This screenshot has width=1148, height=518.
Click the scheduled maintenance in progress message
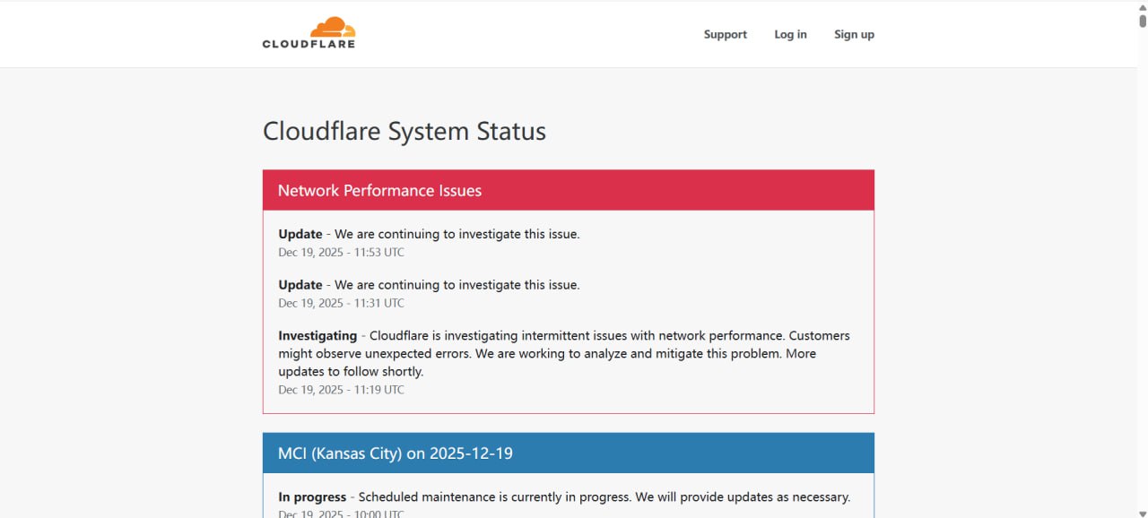point(604,496)
